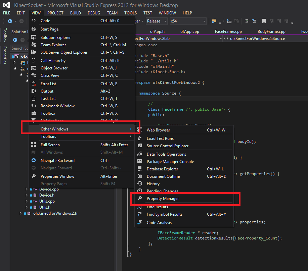
Task: Expand the Toolbars submenu
Action: (x=82, y=136)
